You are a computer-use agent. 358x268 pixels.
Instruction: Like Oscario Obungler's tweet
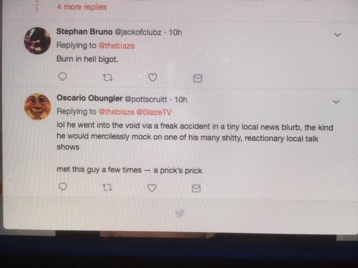(152, 188)
